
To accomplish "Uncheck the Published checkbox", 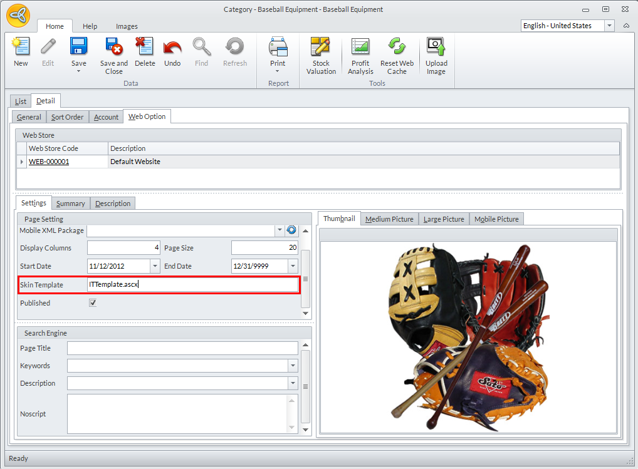I will point(93,303).
